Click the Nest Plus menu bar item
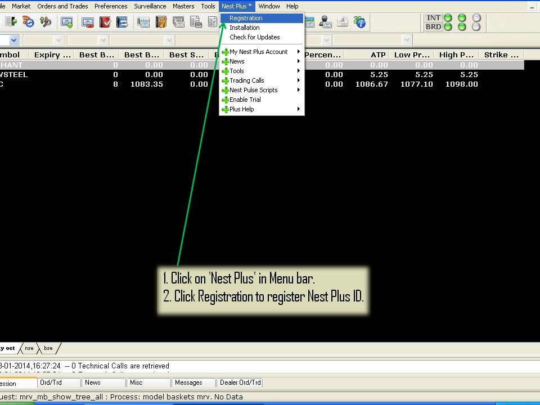540x405 pixels. 237,6
